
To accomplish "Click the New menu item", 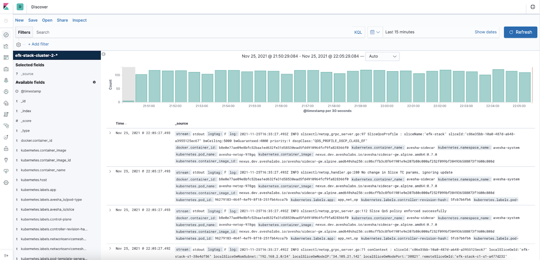I will coord(19,20).
